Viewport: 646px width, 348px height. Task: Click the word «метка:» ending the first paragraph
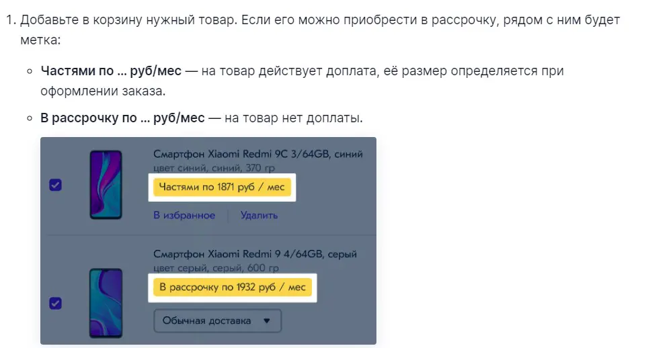click(x=40, y=40)
